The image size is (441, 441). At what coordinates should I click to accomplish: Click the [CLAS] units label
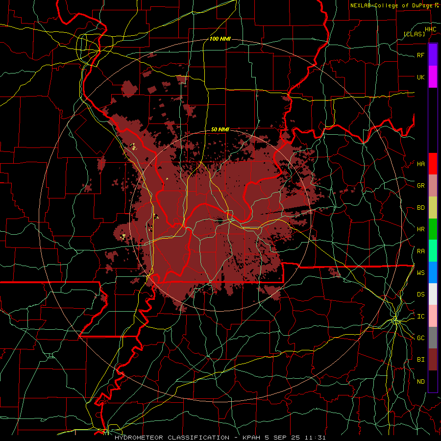[x=414, y=34]
